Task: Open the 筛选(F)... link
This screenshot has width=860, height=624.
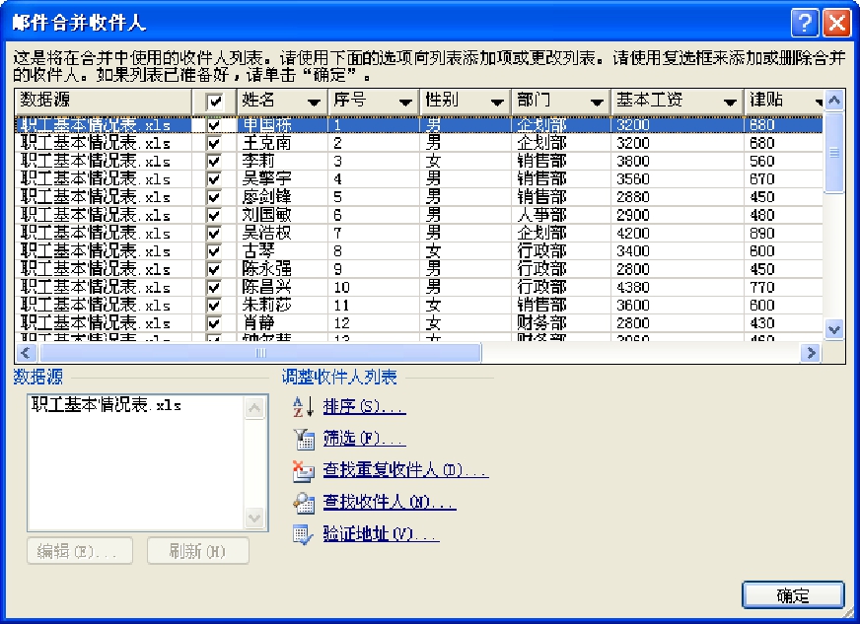Action: tap(364, 439)
